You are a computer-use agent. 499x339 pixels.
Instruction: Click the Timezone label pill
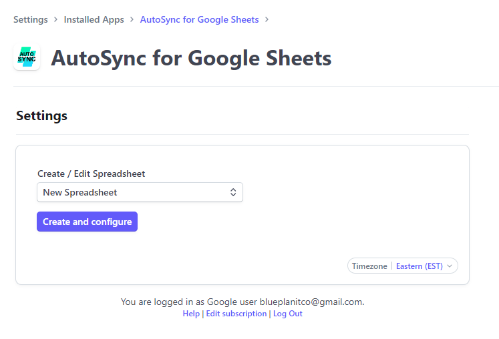[x=369, y=266]
